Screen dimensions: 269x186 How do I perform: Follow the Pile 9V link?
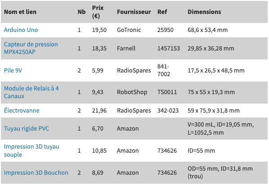13,70
